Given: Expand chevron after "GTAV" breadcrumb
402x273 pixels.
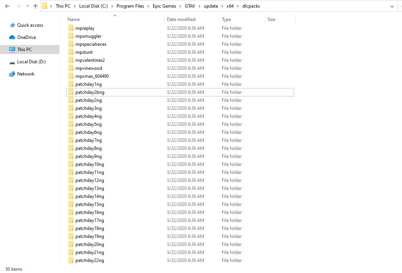Looking at the screenshot, I should click(x=199, y=6).
